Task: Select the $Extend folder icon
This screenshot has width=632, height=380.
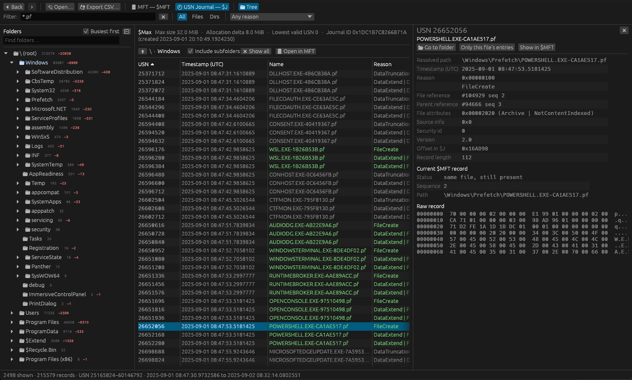Action: tap(22, 341)
